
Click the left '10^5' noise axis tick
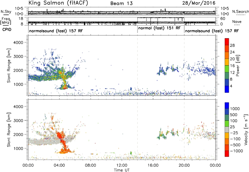(19, 9)
